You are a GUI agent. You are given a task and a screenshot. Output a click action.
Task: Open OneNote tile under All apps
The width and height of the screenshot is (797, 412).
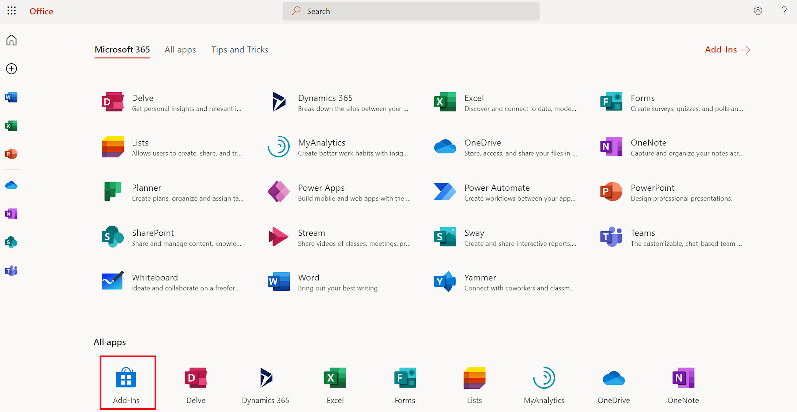point(683,385)
